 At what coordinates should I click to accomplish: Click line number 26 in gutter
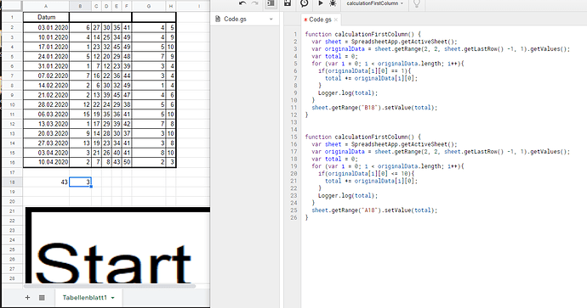pos(293,218)
